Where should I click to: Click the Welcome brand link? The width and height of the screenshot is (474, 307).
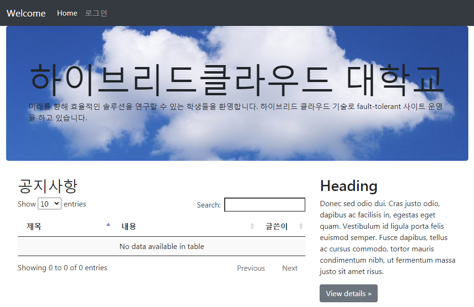tap(26, 13)
